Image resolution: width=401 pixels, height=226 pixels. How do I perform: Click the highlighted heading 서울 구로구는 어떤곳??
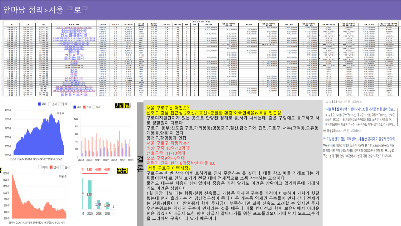tap(168, 108)
